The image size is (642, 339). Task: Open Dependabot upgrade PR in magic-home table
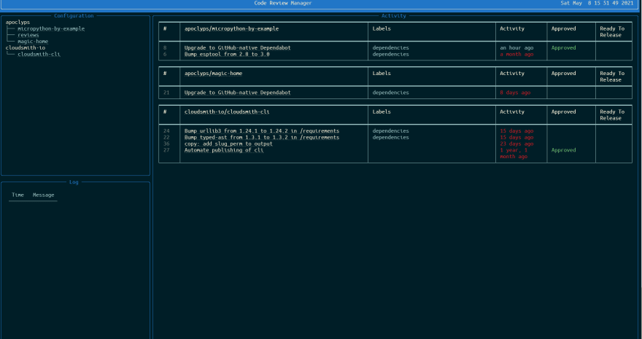(238, 93)
